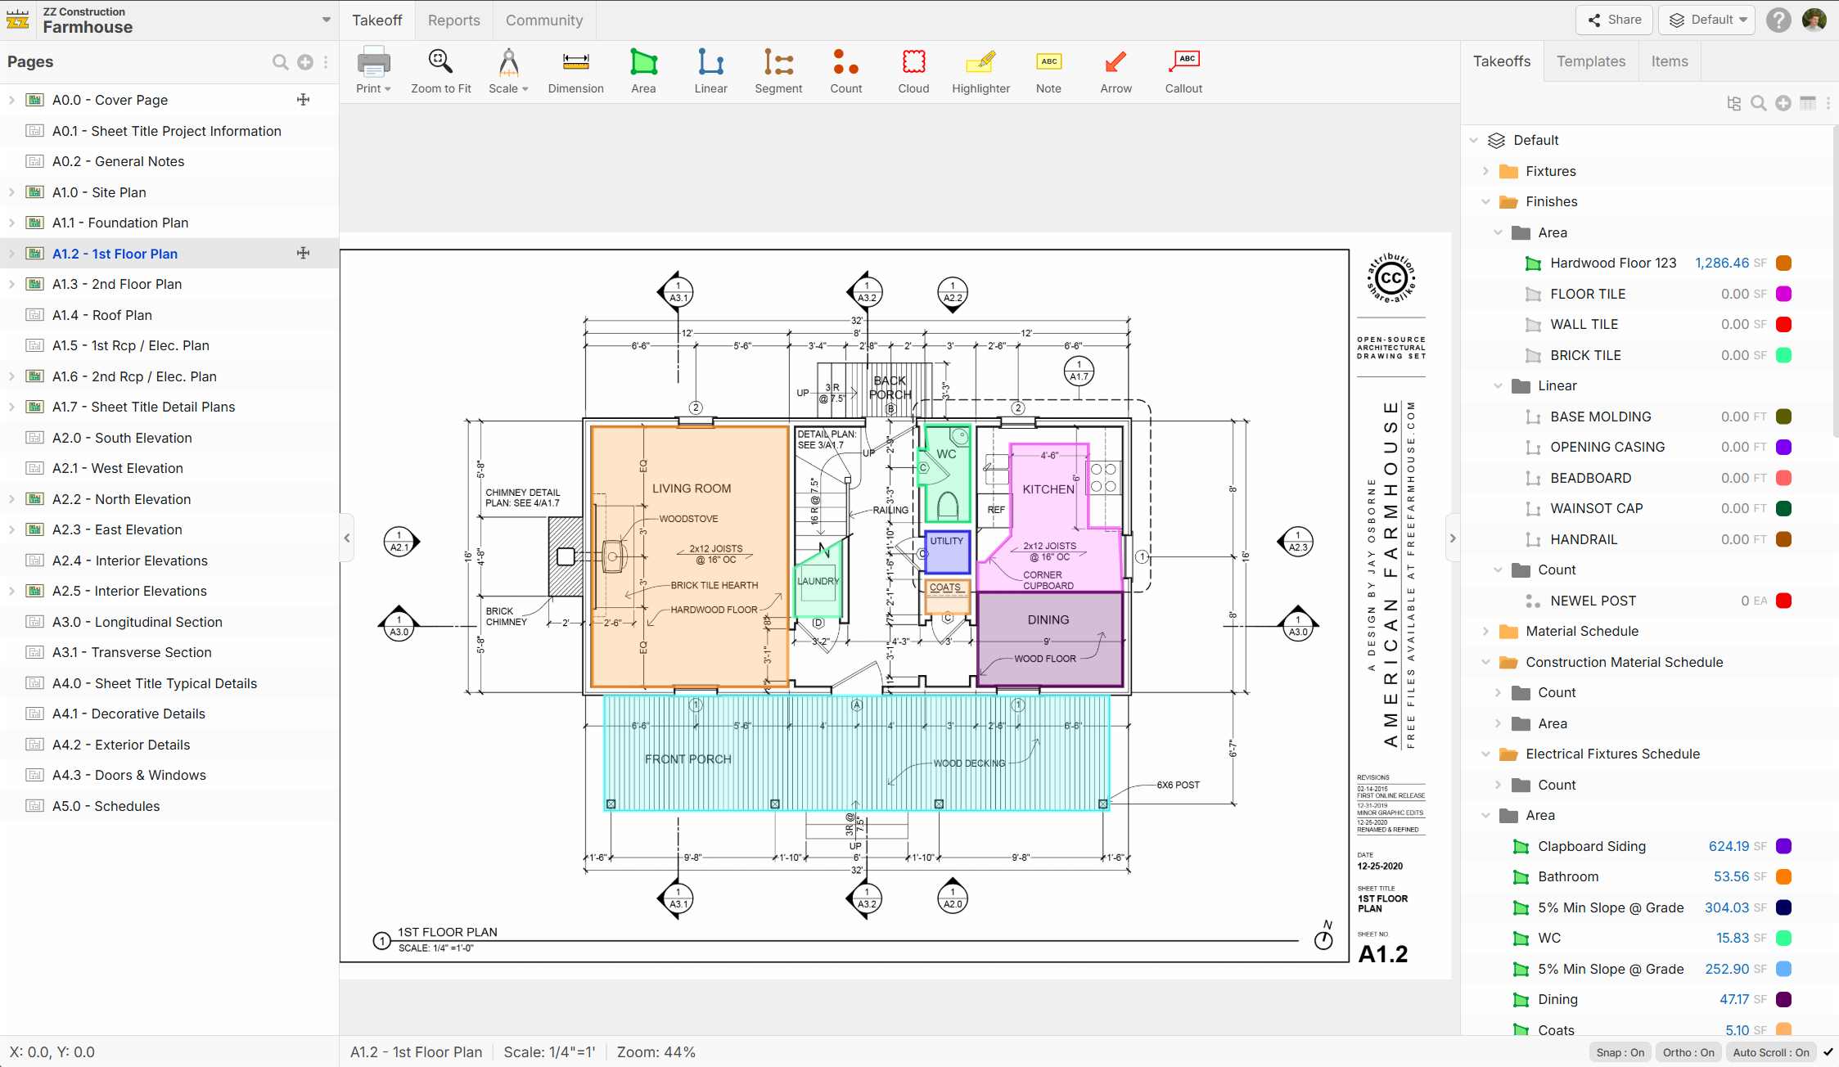1839x1067 pixels.
Task: Click Zoom to Fit icon
Action: click(440, 71)
